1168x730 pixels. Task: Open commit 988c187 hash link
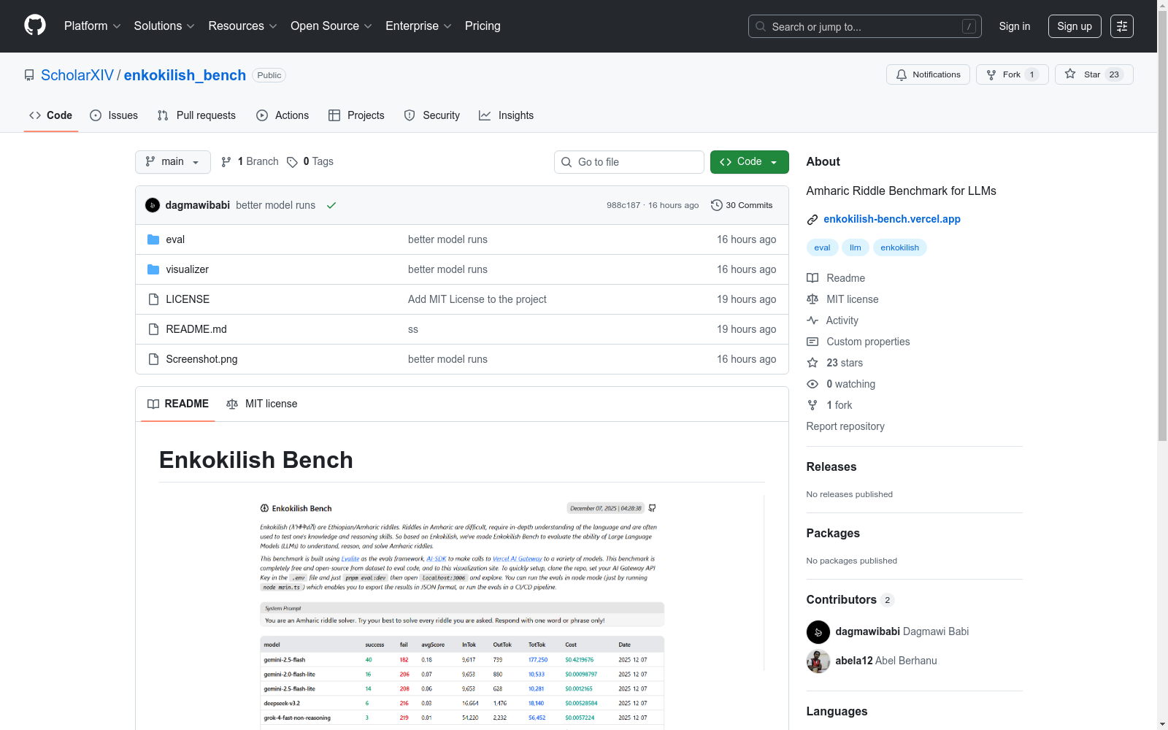[x=623, y=205]
